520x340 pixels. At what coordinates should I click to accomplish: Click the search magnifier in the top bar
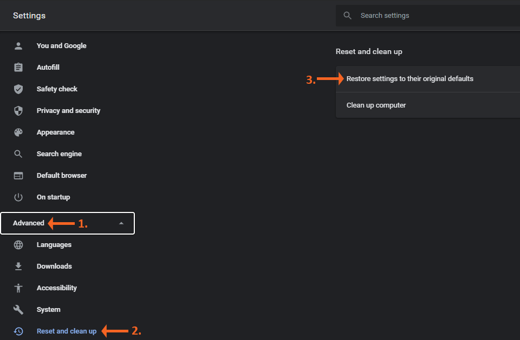point(347,15)
